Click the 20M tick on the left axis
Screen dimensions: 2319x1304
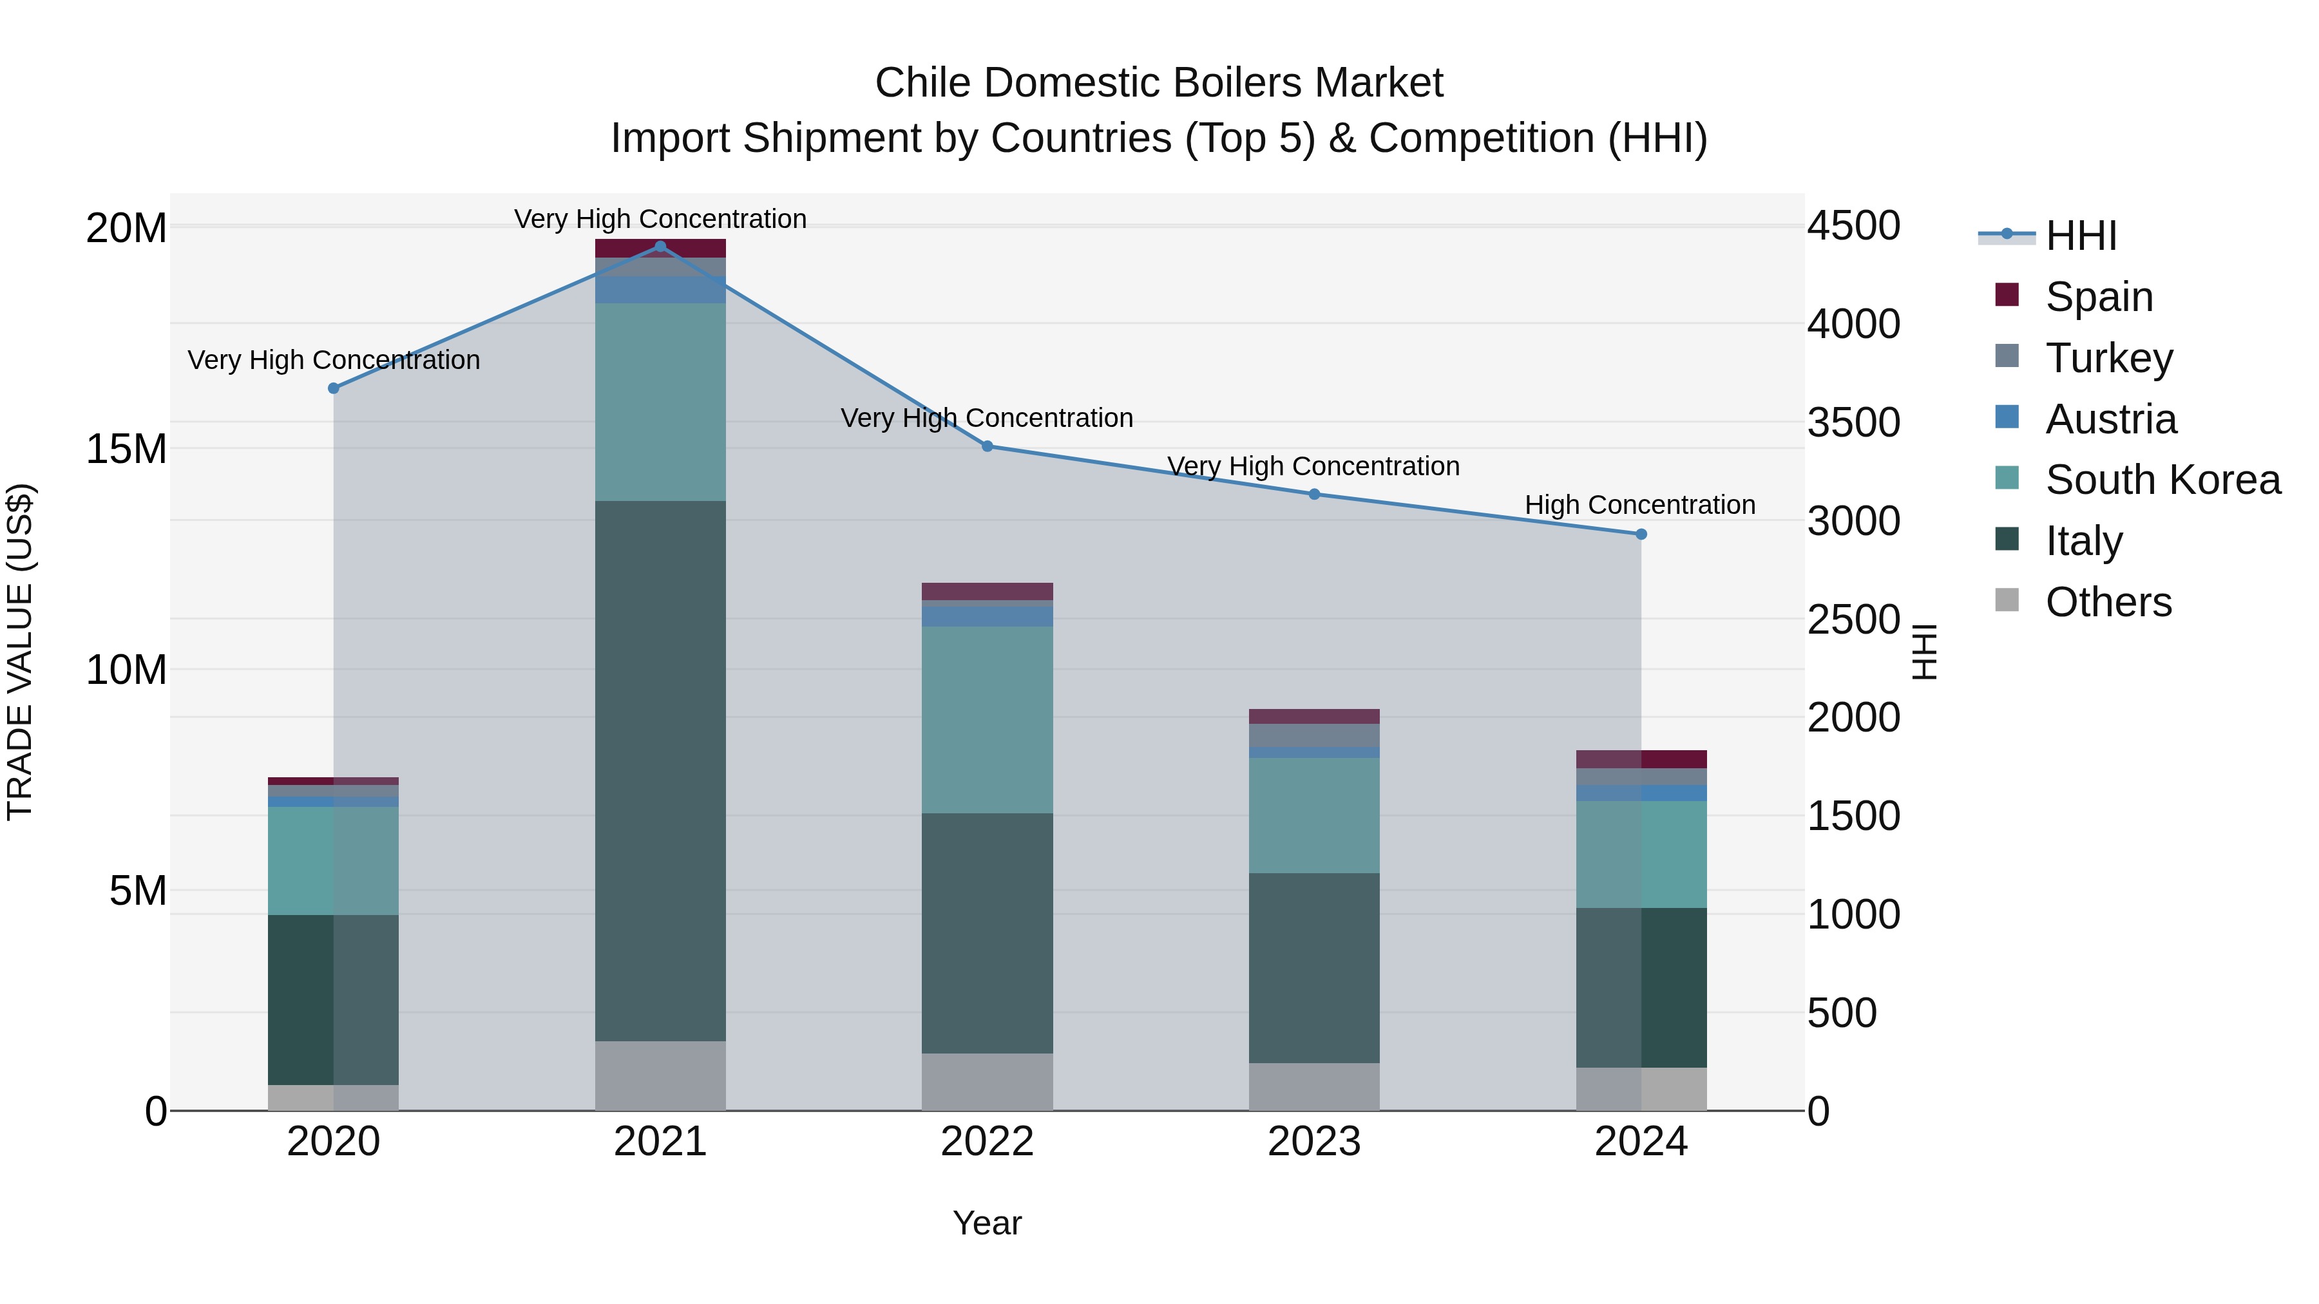pyautogui.click(x=126, y=228)
